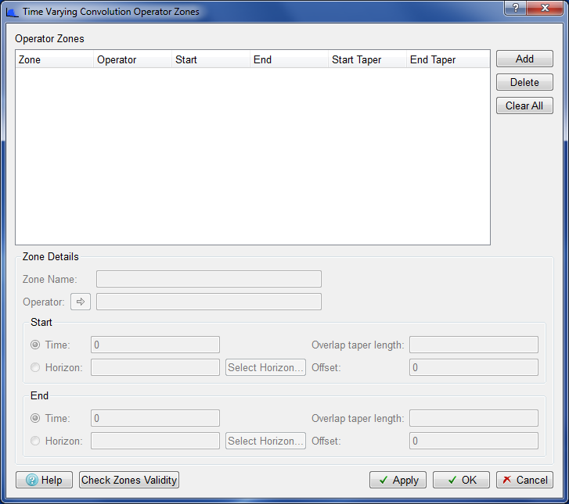
Task: Apply the operator zone settings
Action: tap(398, 480)
